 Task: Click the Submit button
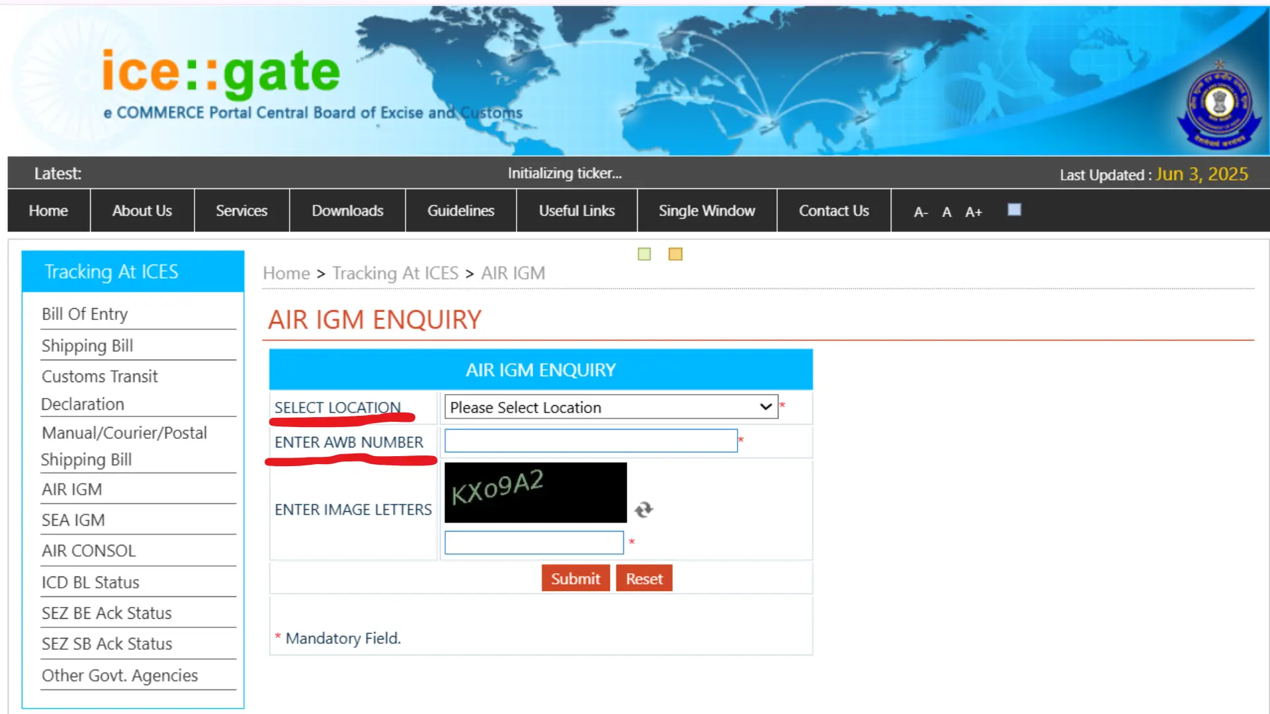(575, 578)
